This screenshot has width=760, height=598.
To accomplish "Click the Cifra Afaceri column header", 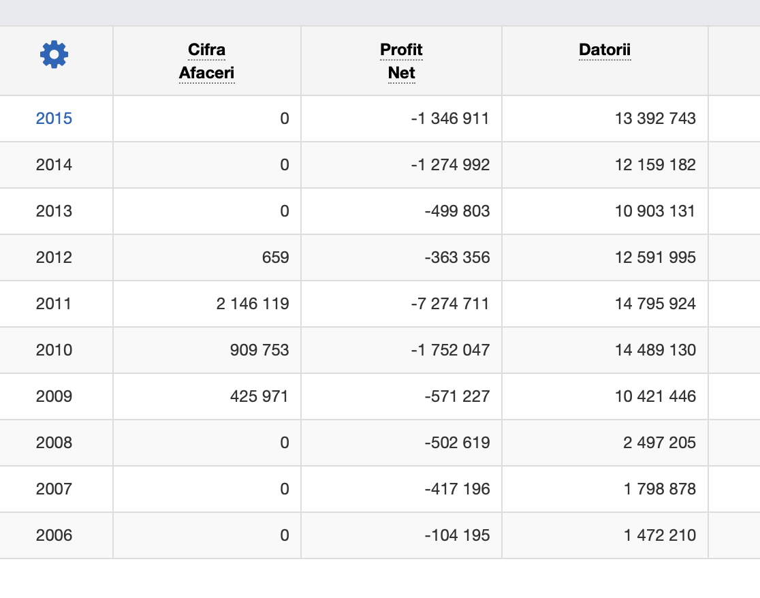I will click(x=206, y=61).
